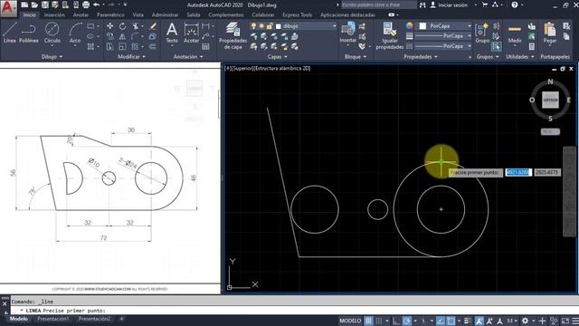Click the Estructura alámbrica 2D visual style label
This screenshot has height=326, width=579.
(282, 69)
